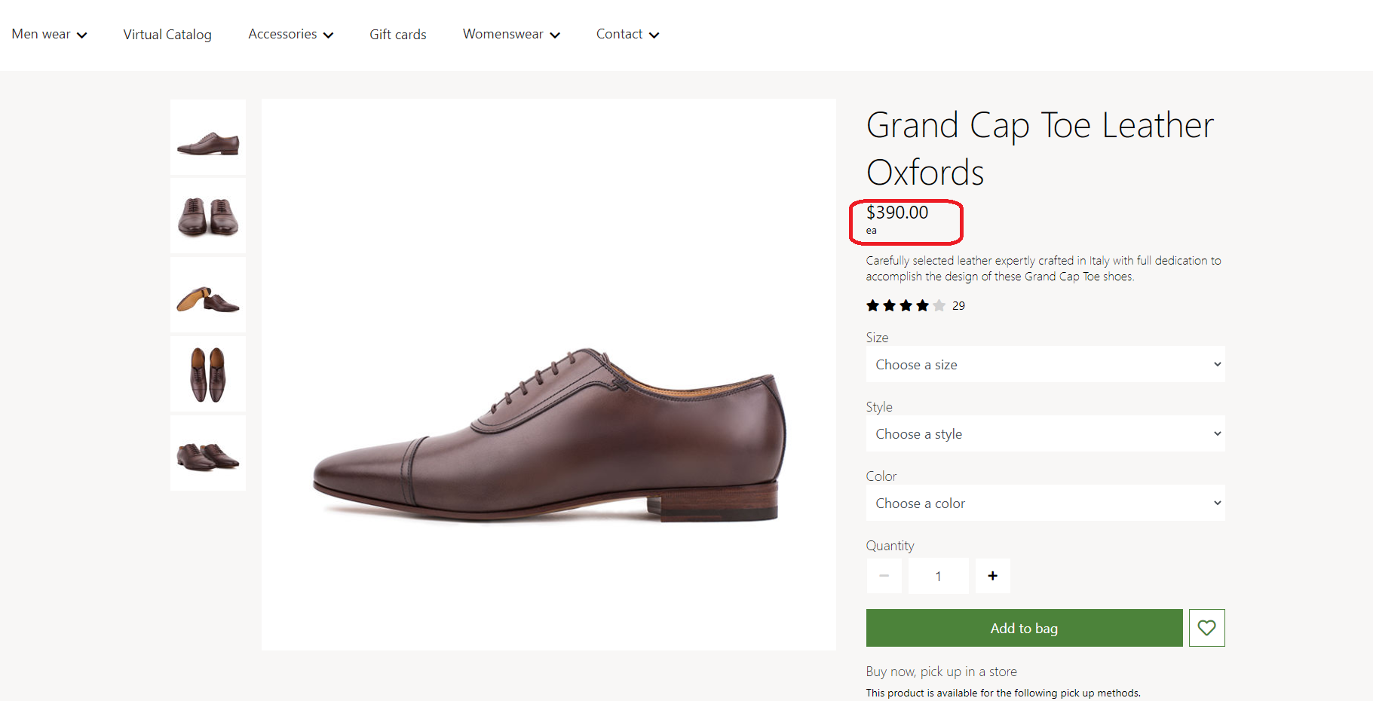The height and width of the screenshot is (701, 1373).
Task: Select the thumbnail showing the shoe sole
Action: click(208, 295)
